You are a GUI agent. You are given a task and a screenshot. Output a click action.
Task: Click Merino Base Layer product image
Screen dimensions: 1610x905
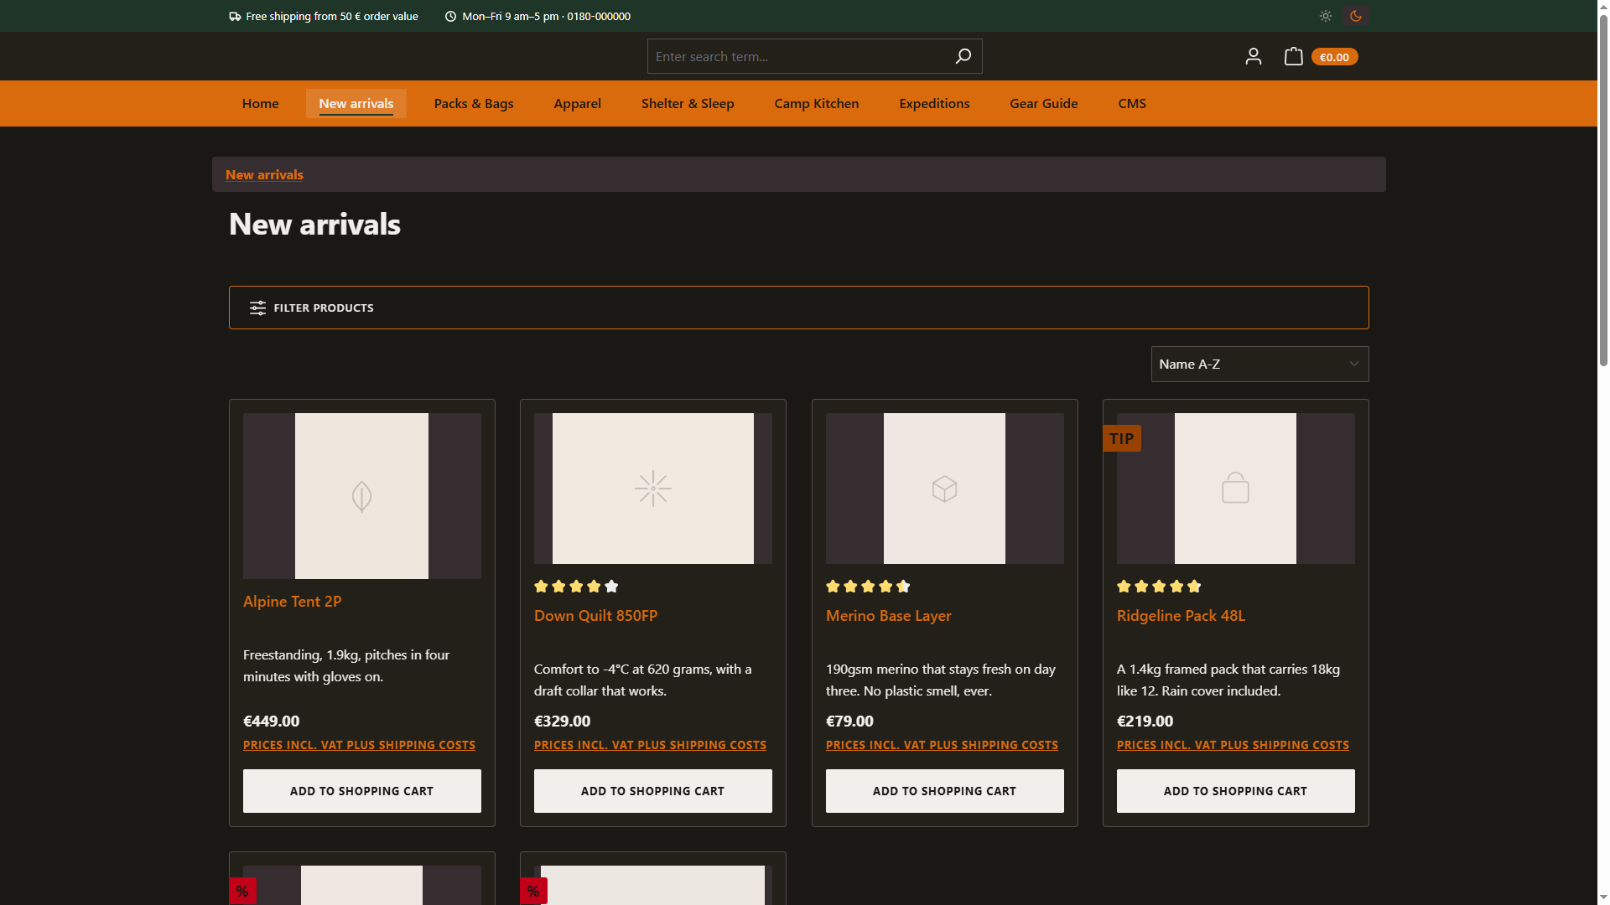(x=944, y=489)
